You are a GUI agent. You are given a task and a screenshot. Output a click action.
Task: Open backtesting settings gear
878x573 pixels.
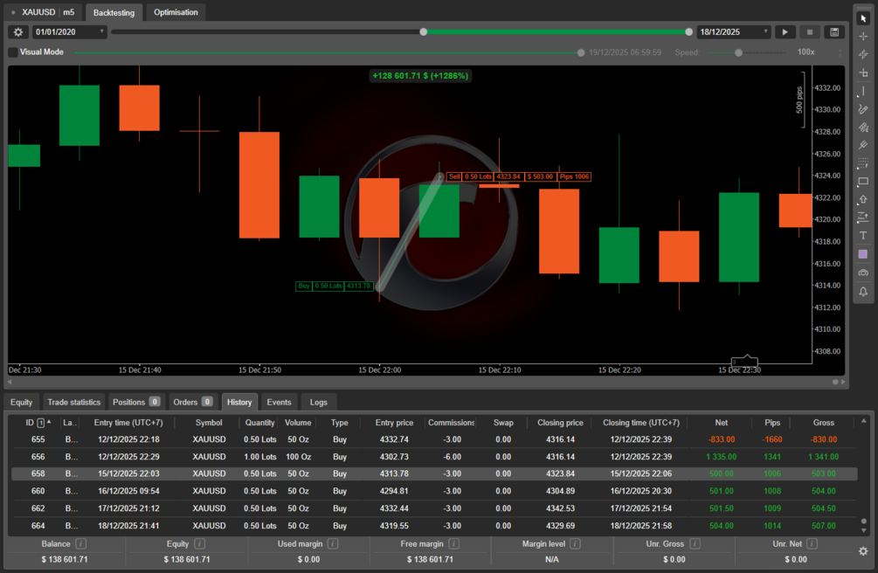pyautogui.click(x=18, y=32)
